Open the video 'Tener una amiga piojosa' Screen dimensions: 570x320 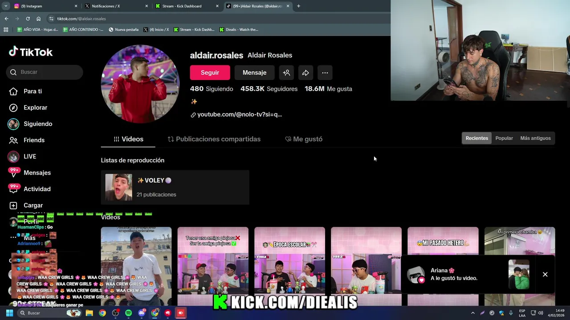click(x=213, y=266)
